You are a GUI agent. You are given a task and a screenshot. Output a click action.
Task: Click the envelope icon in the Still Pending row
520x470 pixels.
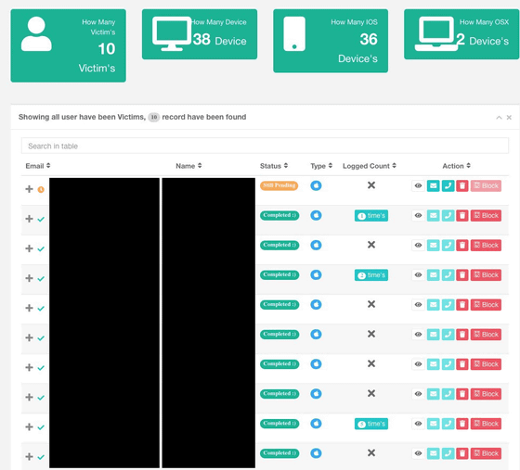pos(433,185)
